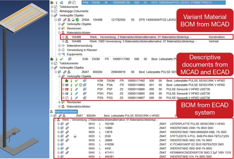
Task: Select the Verwendung in Klassen label
Action: tap(82, 50)
